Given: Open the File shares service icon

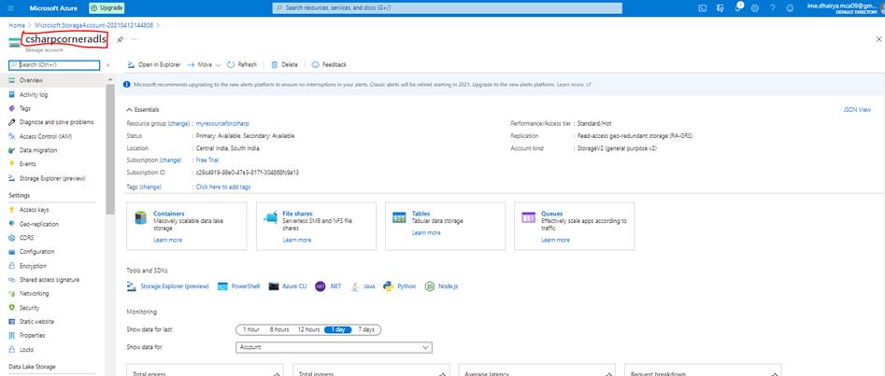Looking at the screenshot, I should click(270, 217).
